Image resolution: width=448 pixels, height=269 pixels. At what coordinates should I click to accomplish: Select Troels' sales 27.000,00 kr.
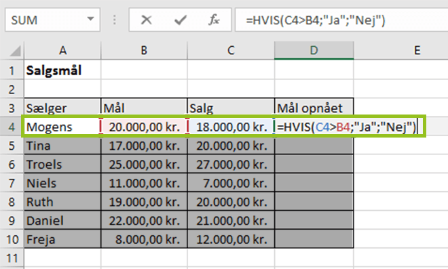[x=231, y=164]
